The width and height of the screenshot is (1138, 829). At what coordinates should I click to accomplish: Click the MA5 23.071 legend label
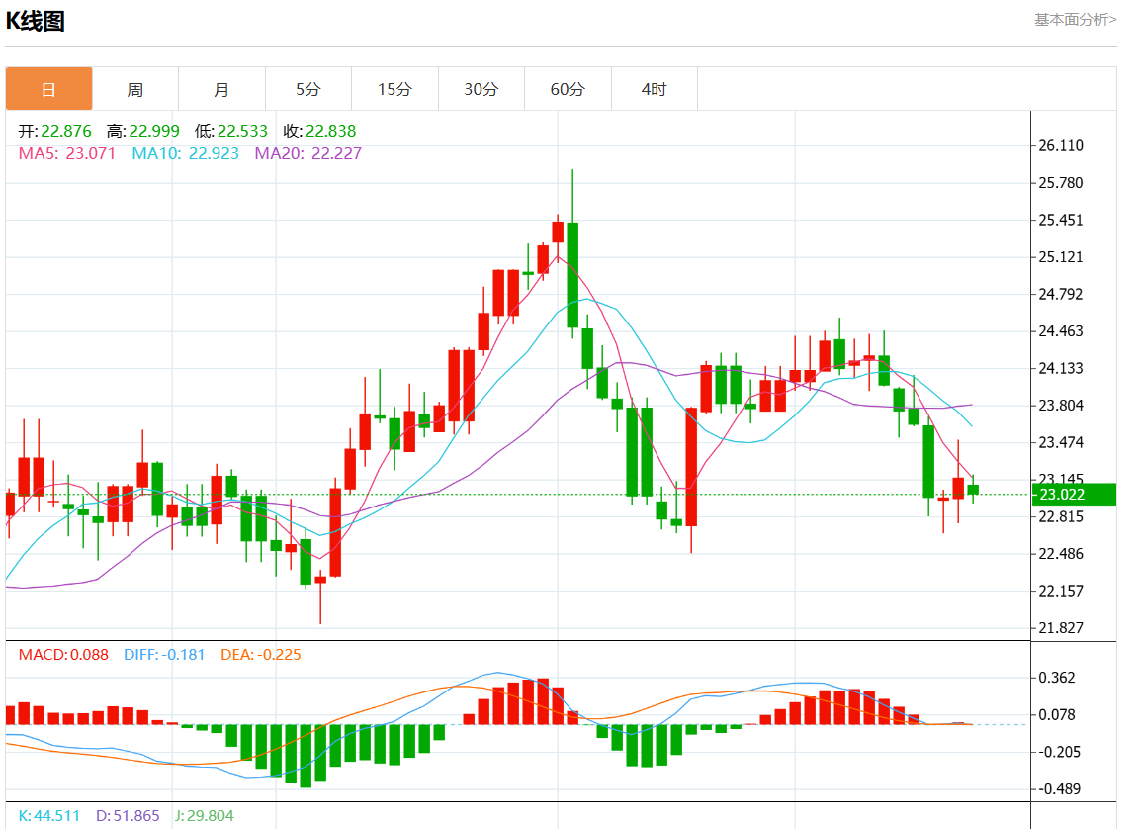pos(67,153)
